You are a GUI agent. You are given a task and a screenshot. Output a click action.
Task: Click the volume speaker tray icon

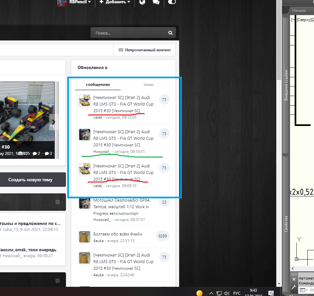click(x=226, y=293)
